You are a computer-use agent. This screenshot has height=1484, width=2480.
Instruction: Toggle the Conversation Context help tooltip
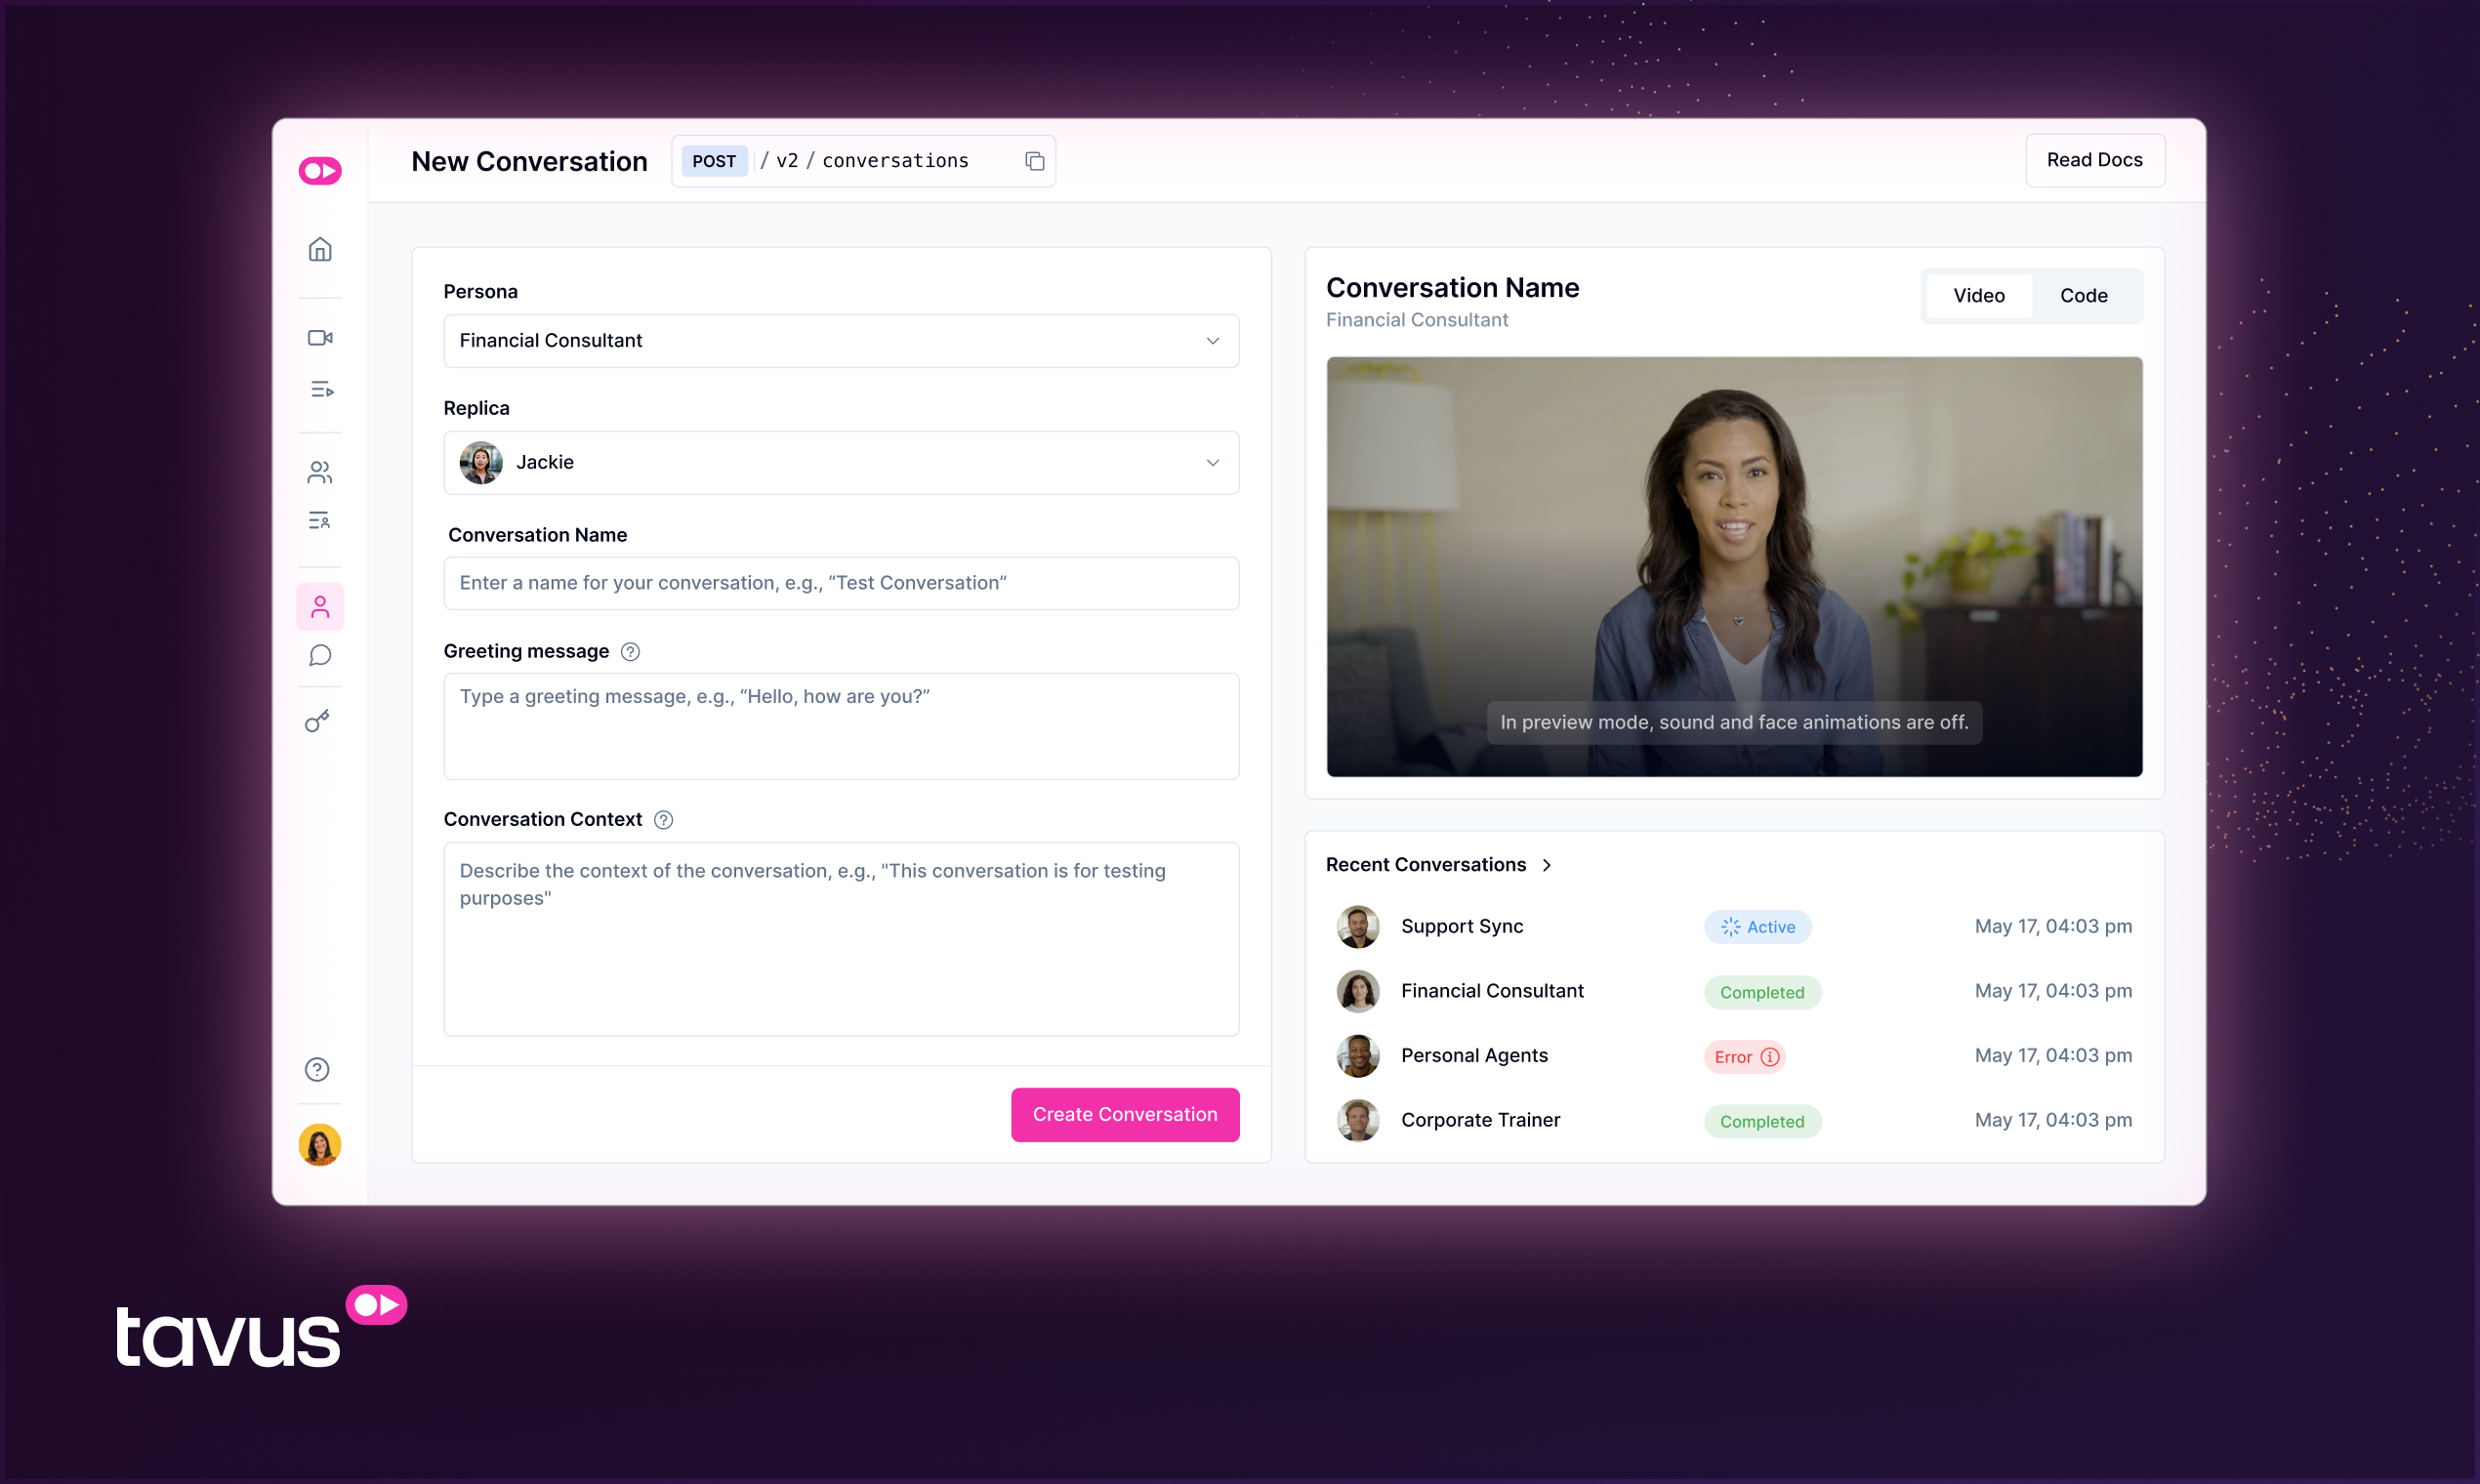coord(664,818)
